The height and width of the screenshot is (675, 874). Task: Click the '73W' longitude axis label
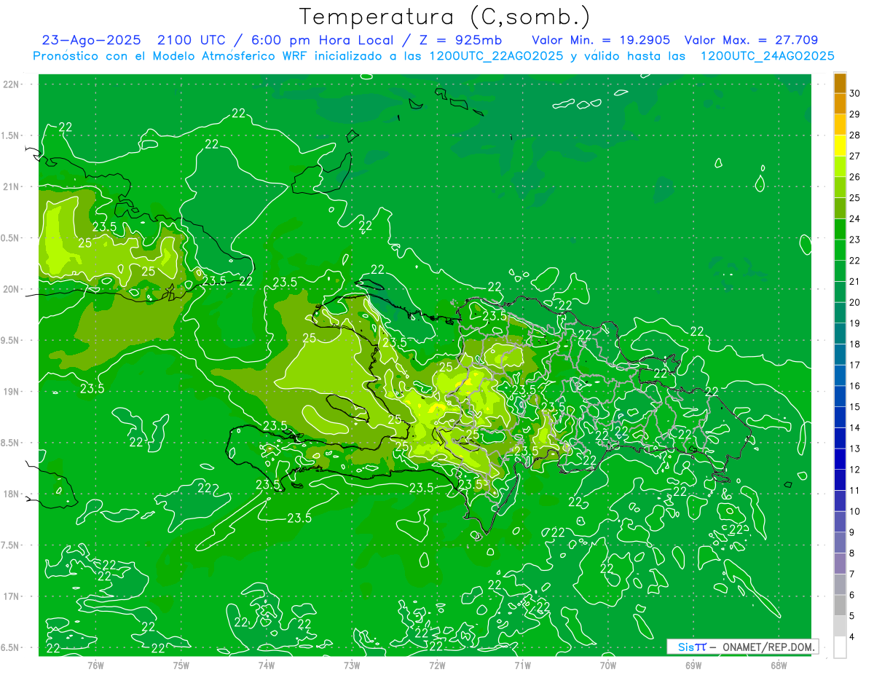[352, 665]
